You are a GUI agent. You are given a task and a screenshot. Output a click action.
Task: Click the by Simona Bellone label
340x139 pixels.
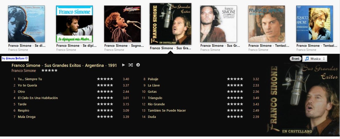(15, 58)
